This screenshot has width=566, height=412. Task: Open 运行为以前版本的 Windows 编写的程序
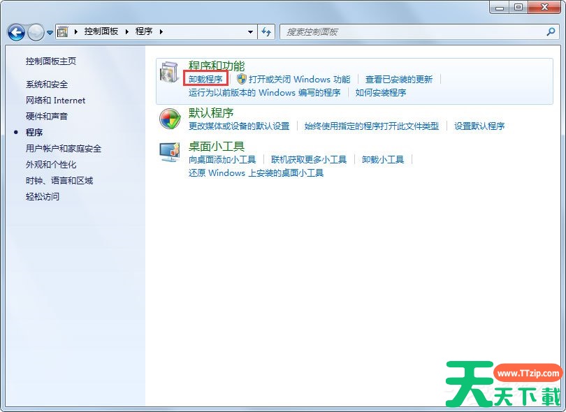pos(265,93)
